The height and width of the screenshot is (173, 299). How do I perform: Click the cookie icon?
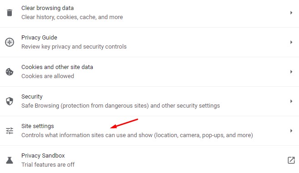10,72
